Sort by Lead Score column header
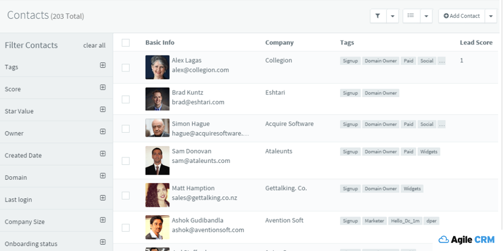 476,43
